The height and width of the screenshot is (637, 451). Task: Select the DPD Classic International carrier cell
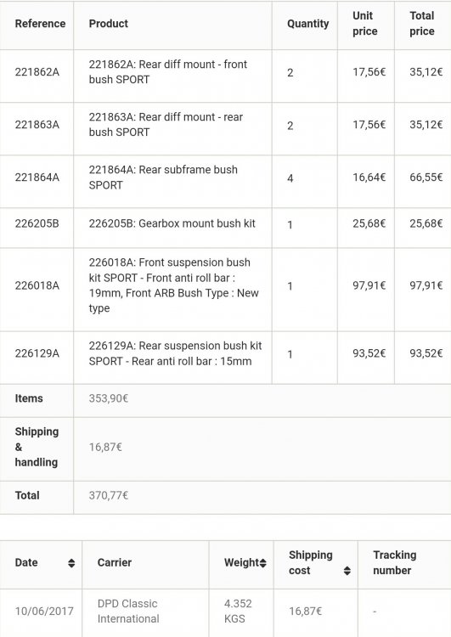(x=128, y=611)
